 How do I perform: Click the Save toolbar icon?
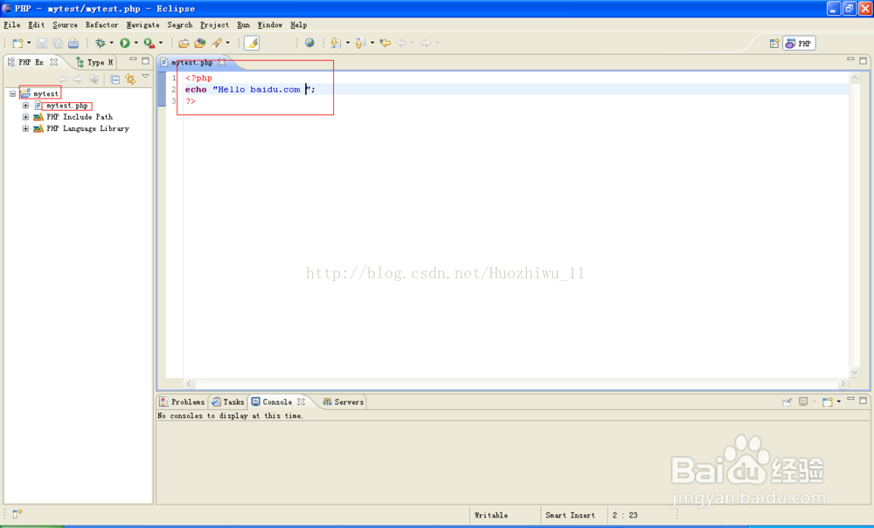(42, 43)
